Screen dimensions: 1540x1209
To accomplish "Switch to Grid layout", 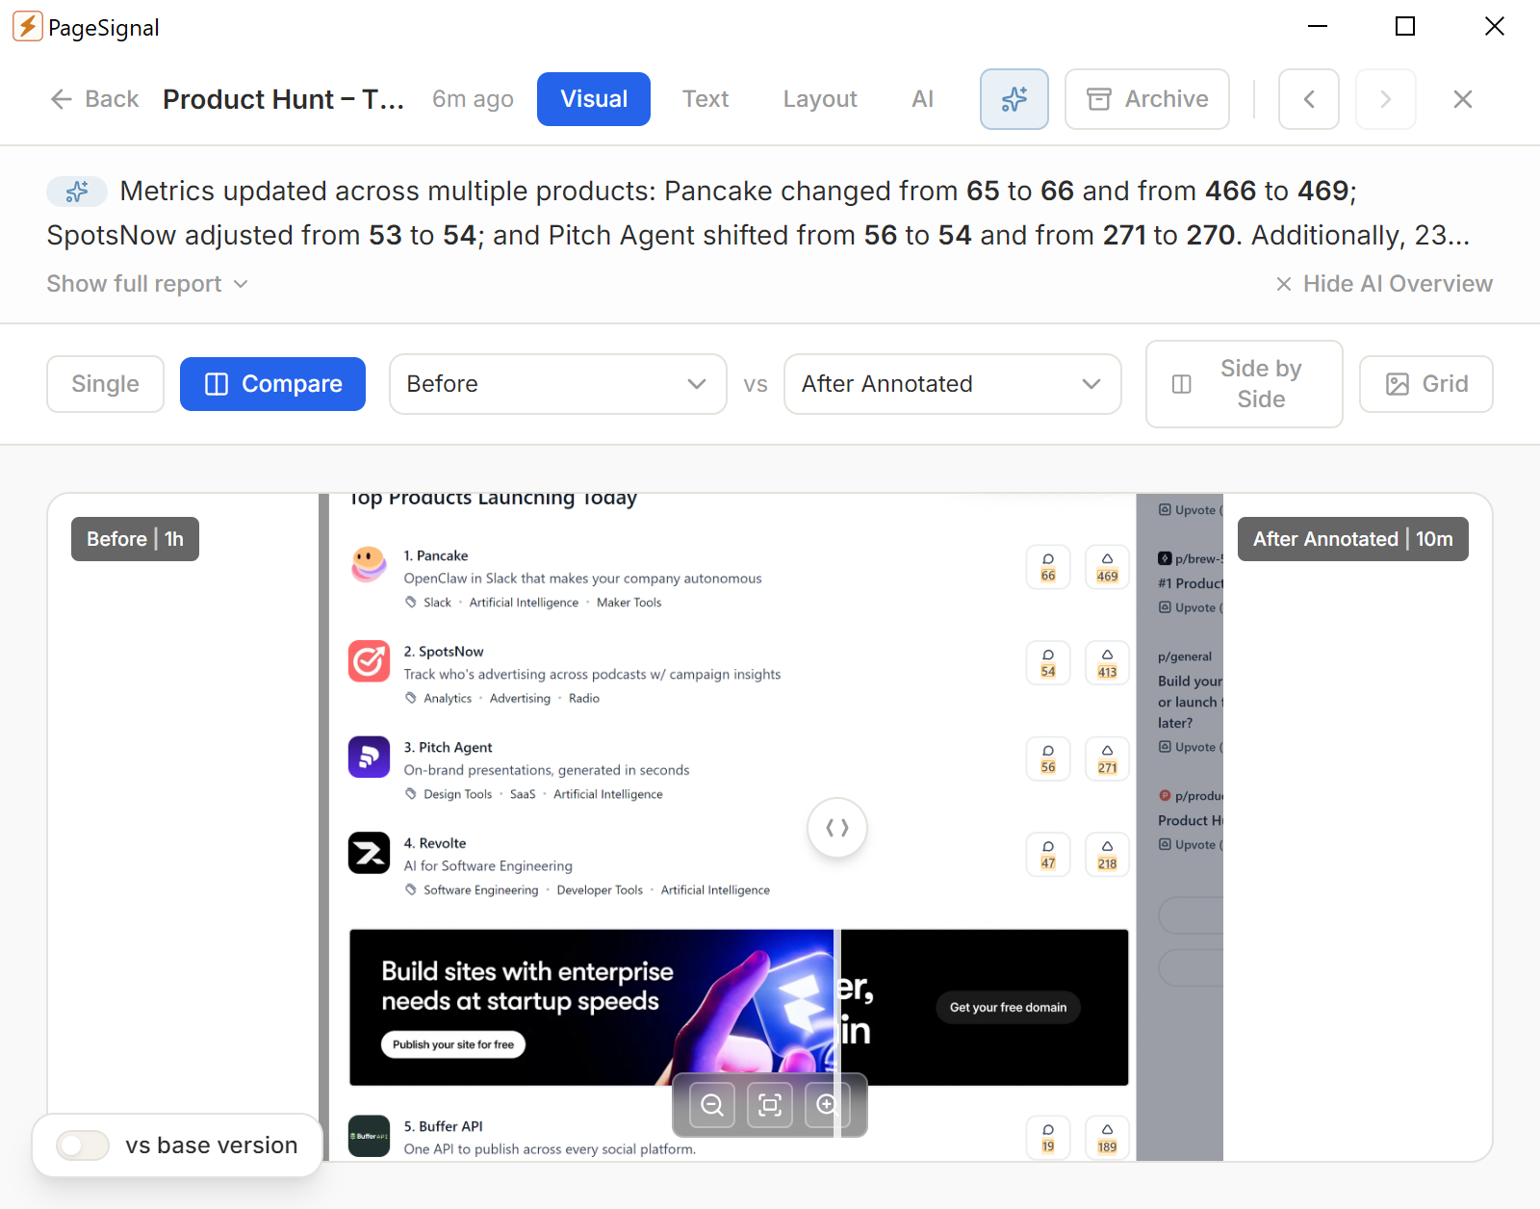I will [x=1425, y=384].
